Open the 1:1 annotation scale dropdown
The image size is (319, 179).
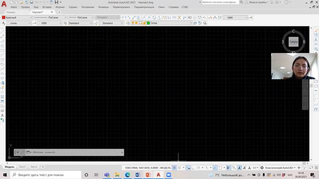tap(255, 168)
